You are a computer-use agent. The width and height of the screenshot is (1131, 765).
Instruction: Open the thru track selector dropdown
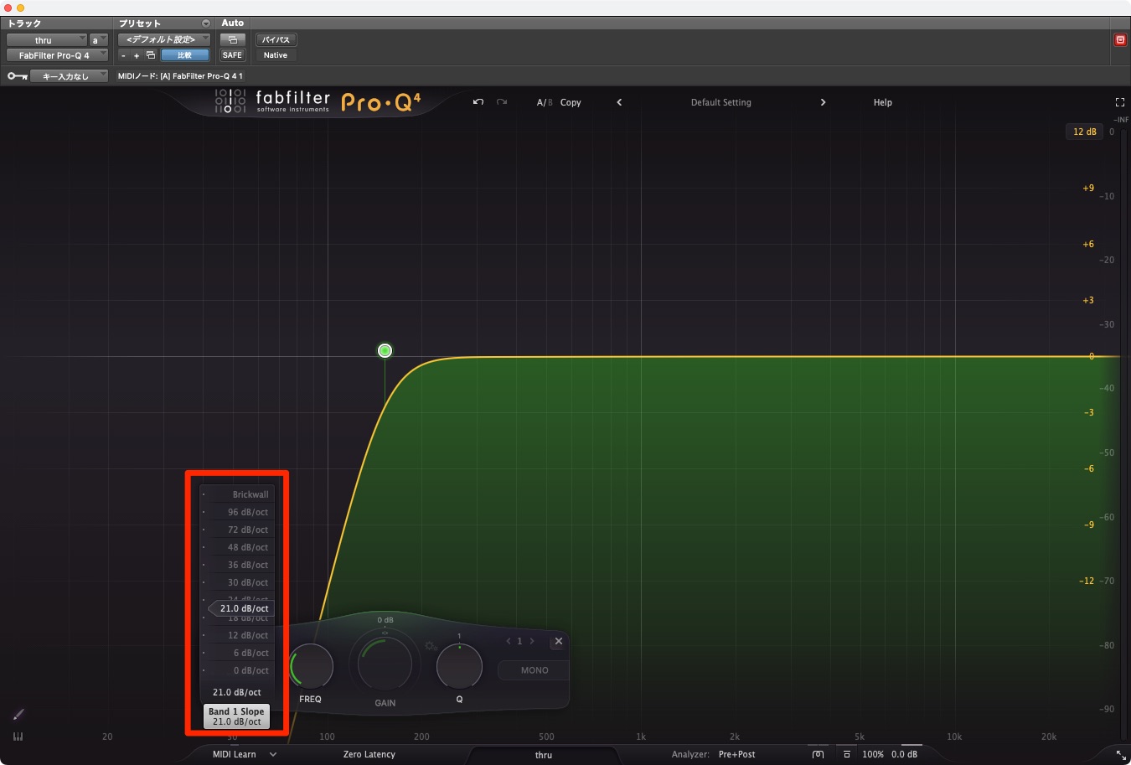point(47,39)
